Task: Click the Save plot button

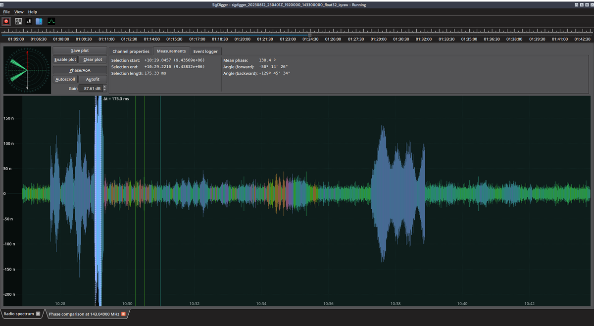Action: [80, 50]
